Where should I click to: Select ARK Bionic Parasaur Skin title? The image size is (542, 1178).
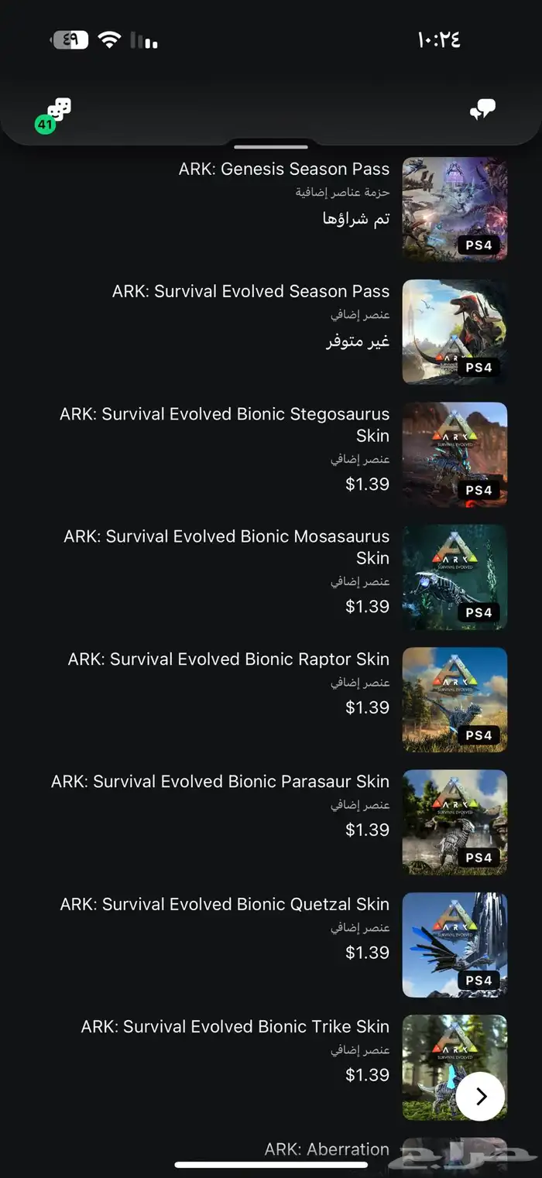tap(221, 782)
